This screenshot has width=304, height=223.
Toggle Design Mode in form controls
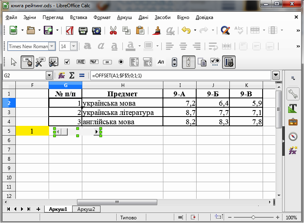click(x=27, y=62)
